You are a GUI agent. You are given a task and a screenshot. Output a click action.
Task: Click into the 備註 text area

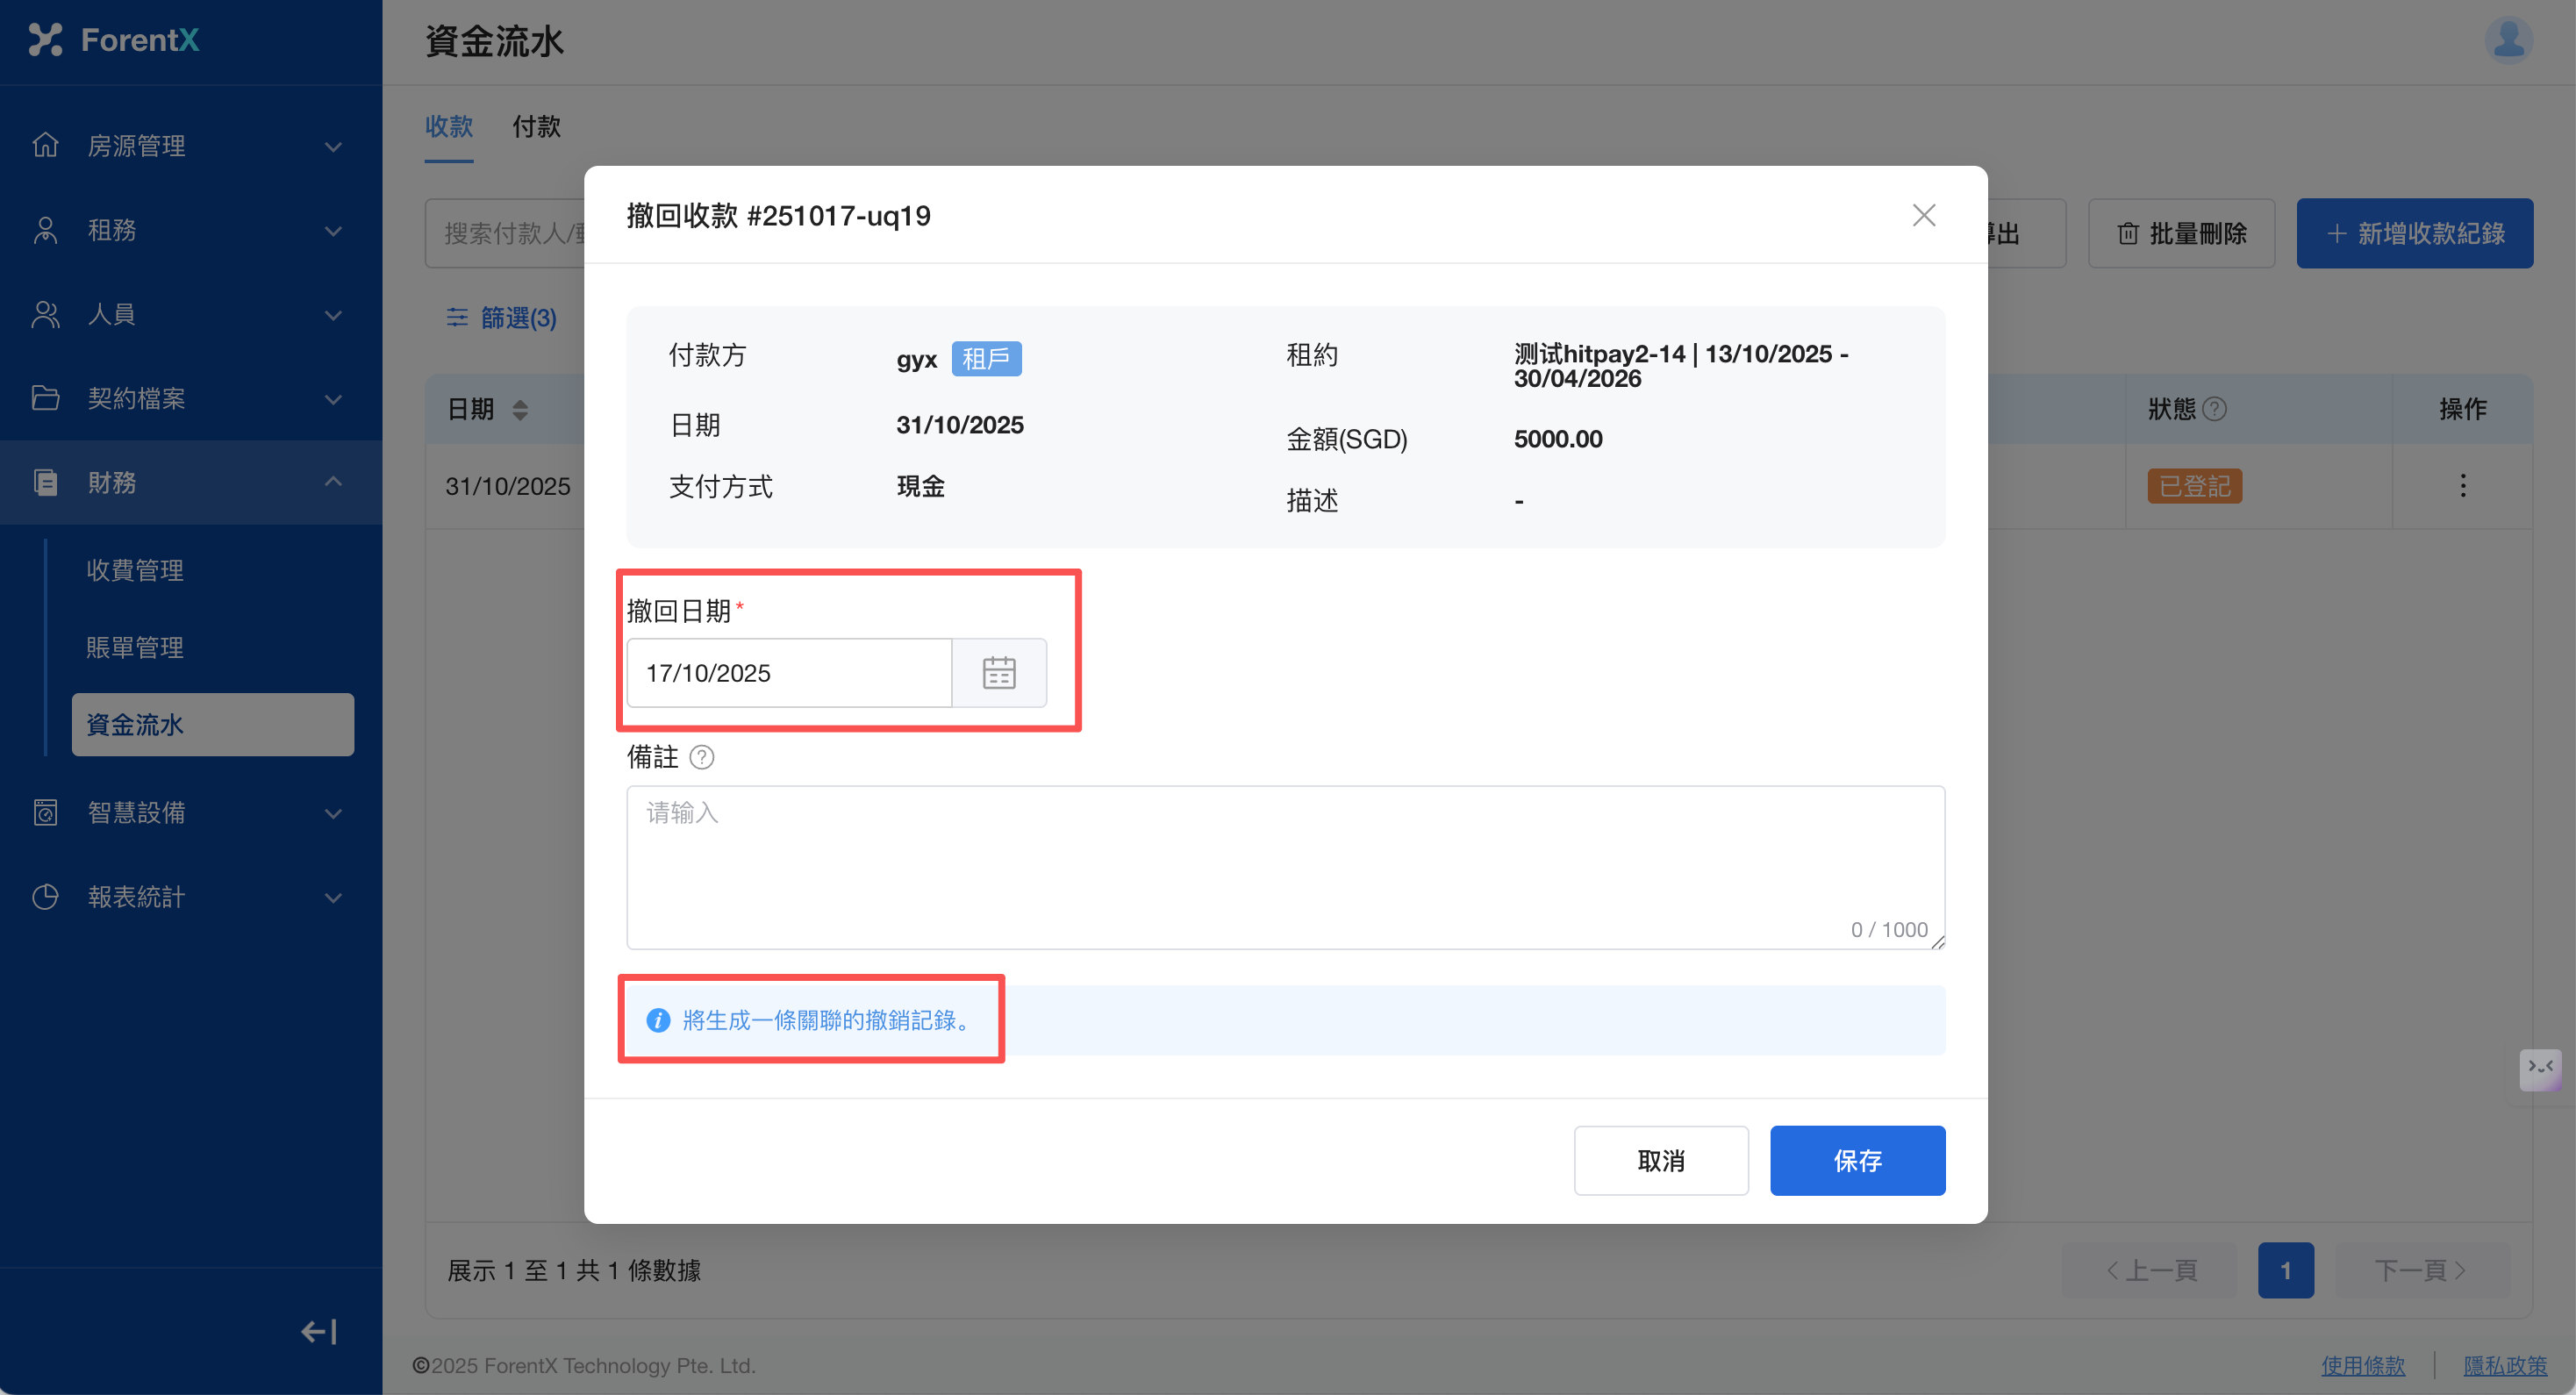tap(1284, 866)
